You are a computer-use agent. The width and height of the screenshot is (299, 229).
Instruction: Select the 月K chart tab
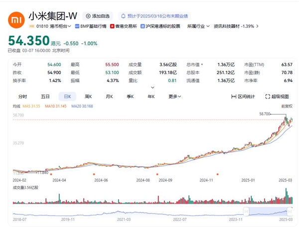coord(109,97)
